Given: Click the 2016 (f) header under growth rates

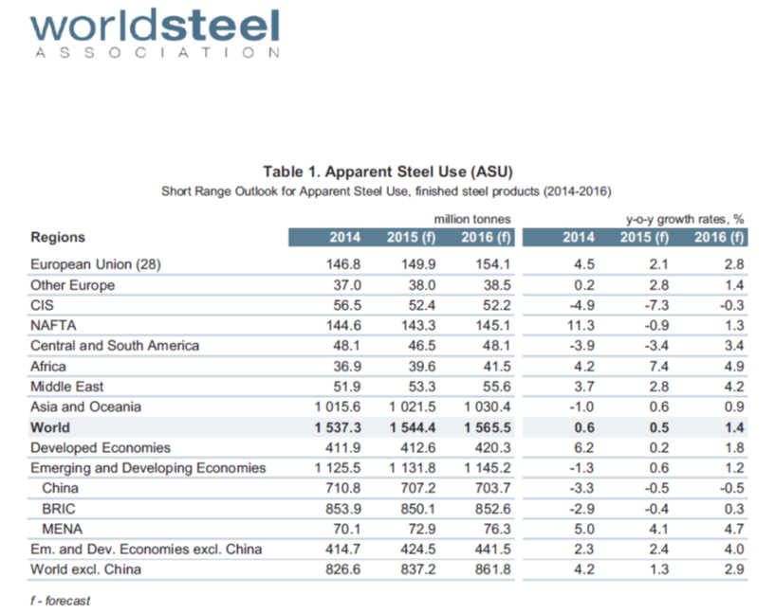Looking at the screenshot, I should click(717, 237).
